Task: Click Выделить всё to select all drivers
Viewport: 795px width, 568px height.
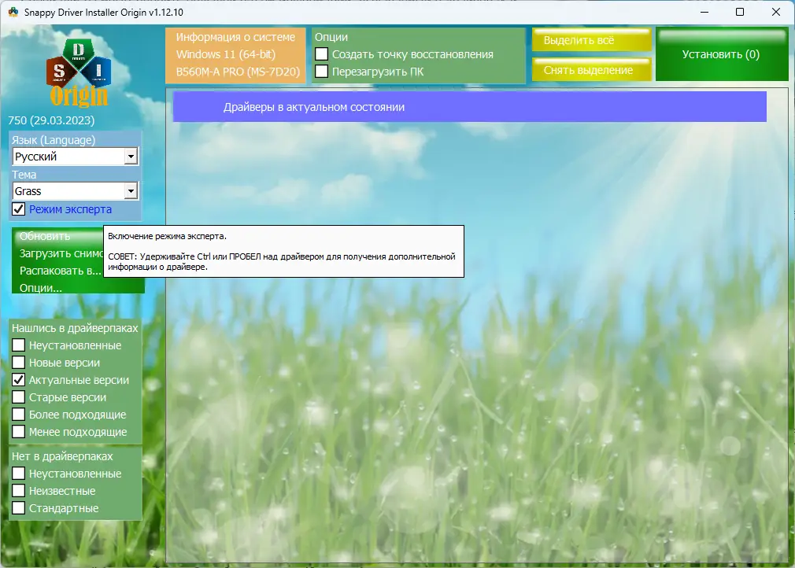Action: click(591, 39)
